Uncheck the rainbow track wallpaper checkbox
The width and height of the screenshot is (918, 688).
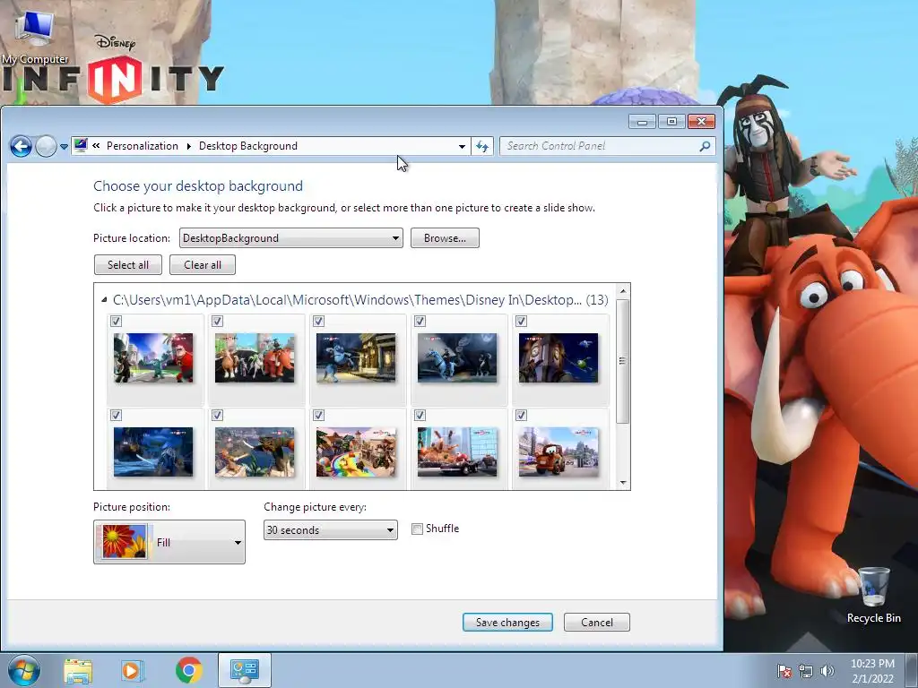pos(318,416)
